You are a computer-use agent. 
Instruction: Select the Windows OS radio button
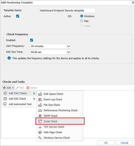[82, 16]
